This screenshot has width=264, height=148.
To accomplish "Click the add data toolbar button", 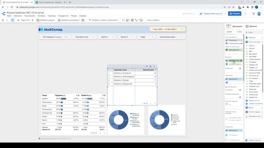I will (46, 20).
